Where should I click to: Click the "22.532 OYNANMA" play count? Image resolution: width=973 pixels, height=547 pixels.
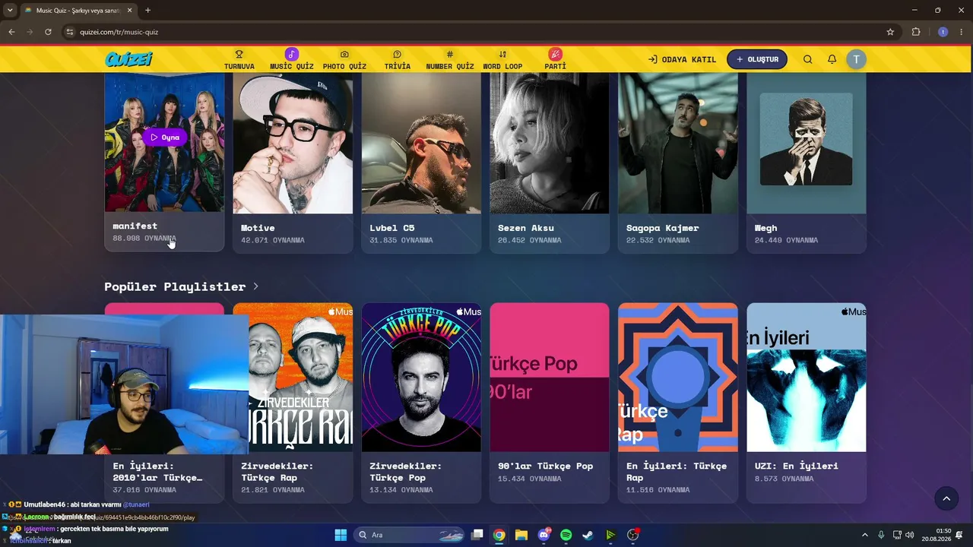(658, 240)
